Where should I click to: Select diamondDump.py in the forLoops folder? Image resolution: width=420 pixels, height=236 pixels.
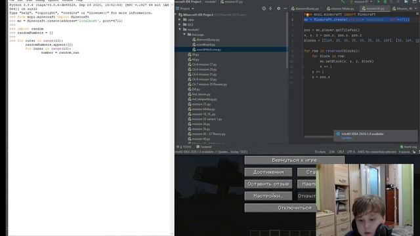[206, 39]
